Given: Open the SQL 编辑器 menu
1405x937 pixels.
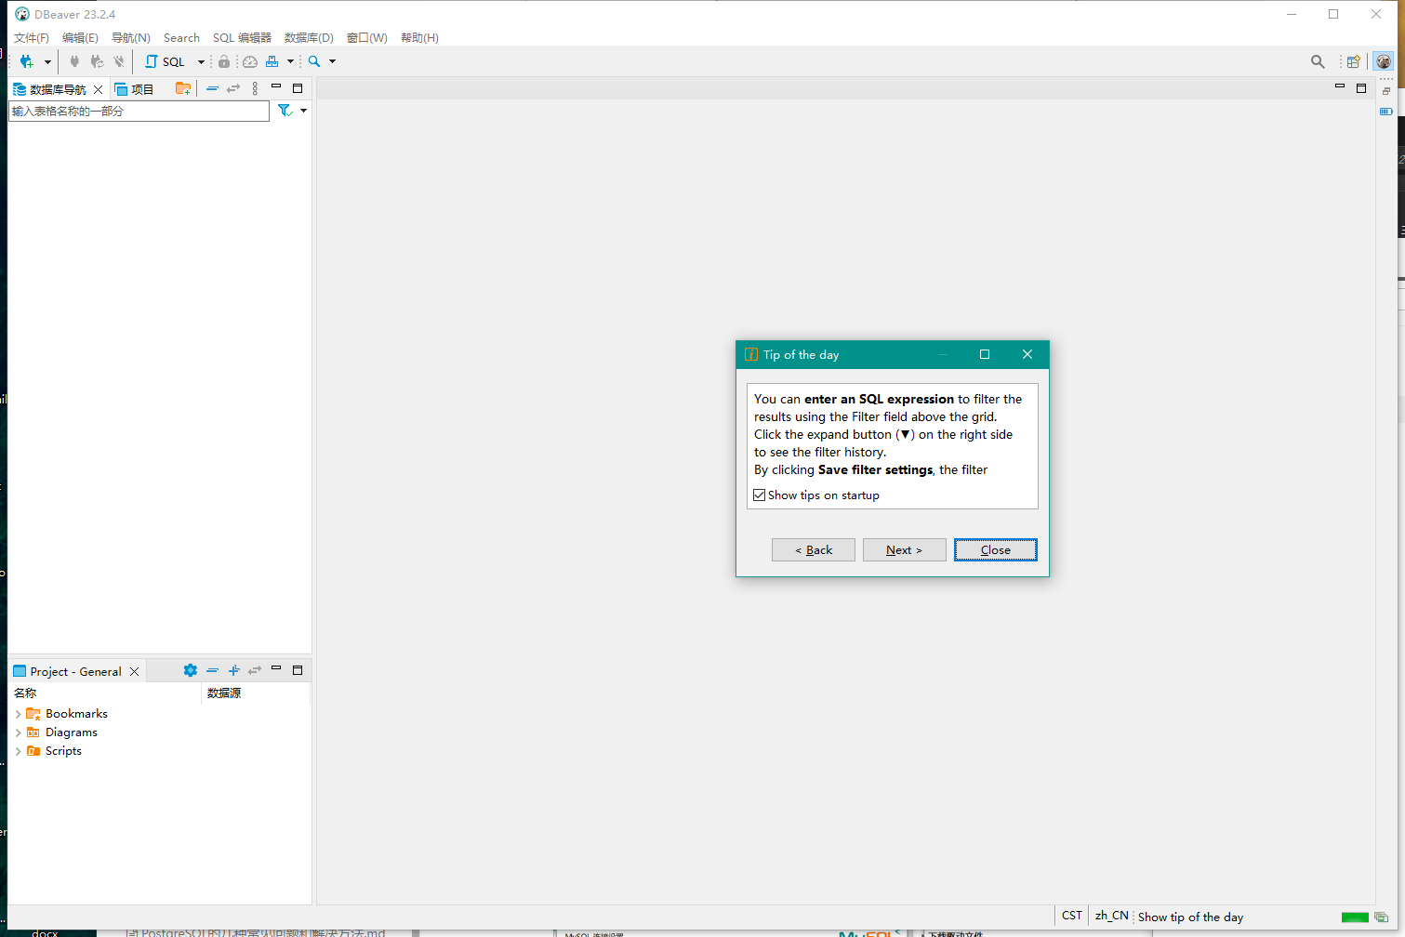Looking at the screenshot, I should (242, 38).
